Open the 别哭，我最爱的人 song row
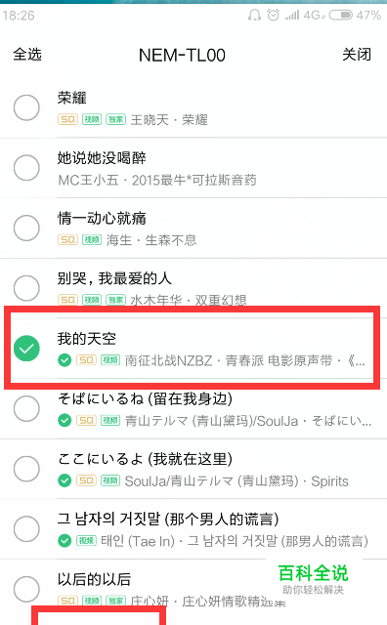This screenshot has height=625, width=387. [x=193, y=288]
